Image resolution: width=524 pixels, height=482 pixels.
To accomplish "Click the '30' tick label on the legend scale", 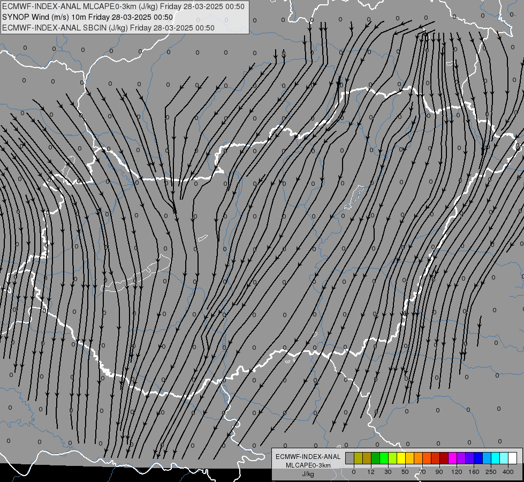I will tap(388, 472).
